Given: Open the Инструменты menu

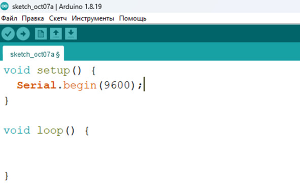Looking at the screenshot, I should point(93,19).
